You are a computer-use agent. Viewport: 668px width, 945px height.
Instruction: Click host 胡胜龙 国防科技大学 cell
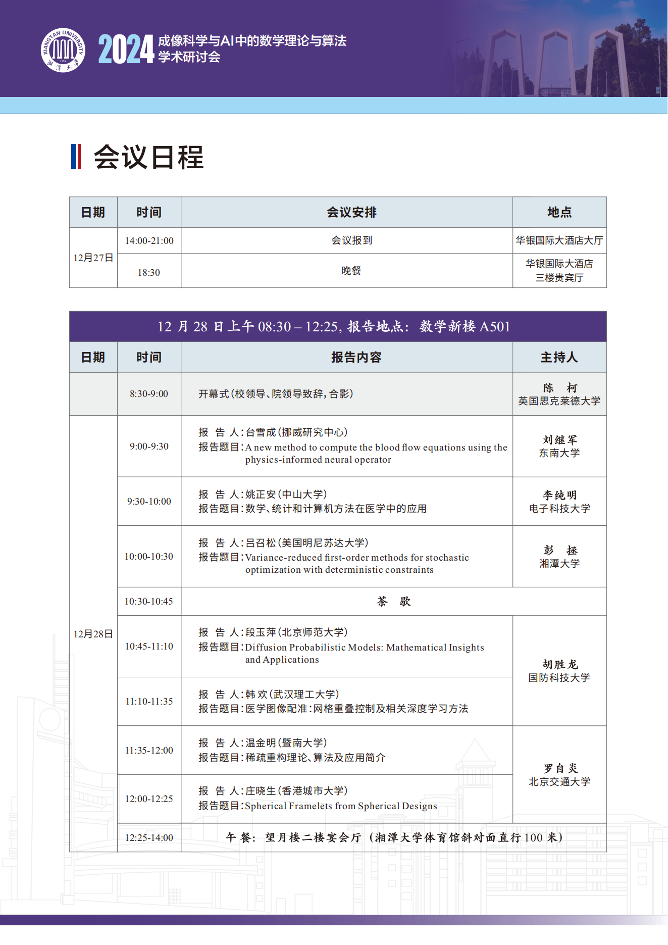click(x=559, y=671)
